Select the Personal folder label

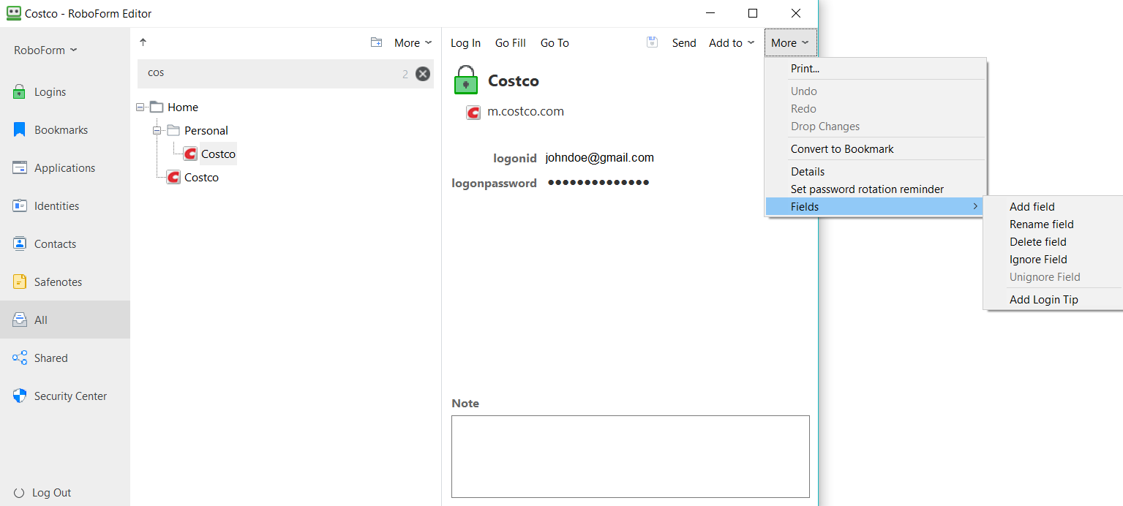click(x=206, y=131)
